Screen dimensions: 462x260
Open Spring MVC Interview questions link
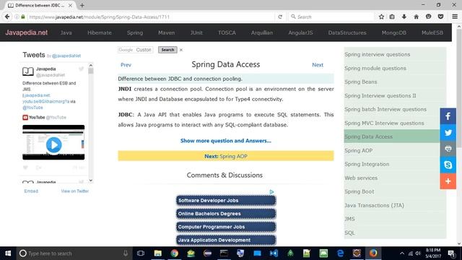tap(384, 123)
